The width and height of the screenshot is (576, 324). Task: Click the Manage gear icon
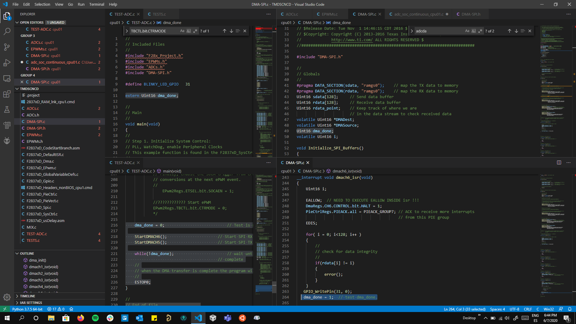point(7,297)
